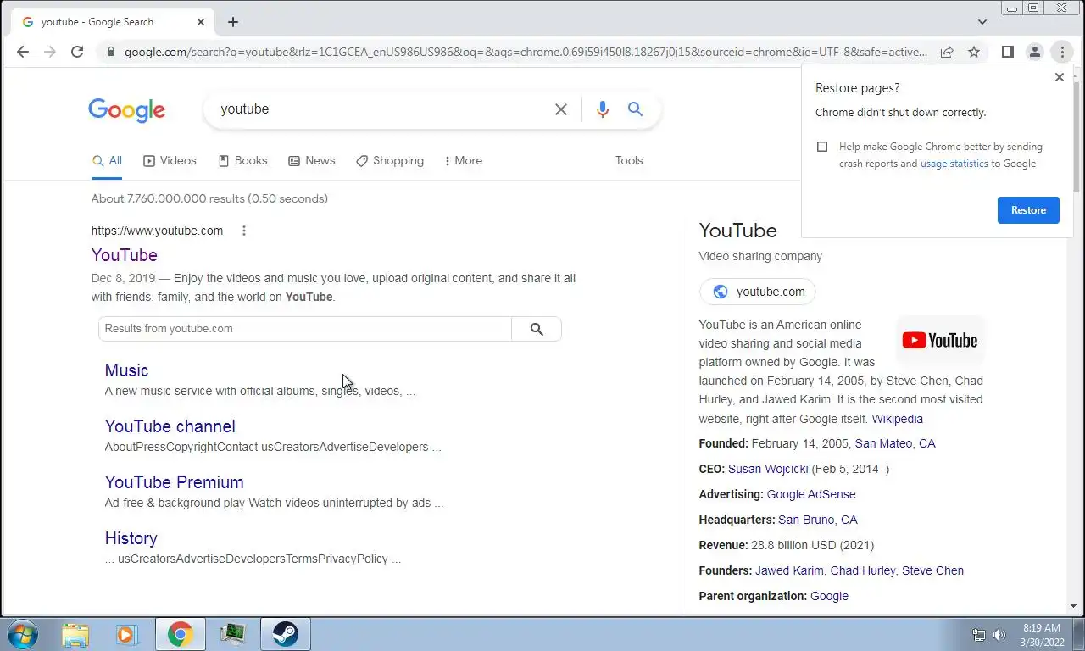Image resolution: width=1085 pixels, height=651 pixels.
Task: Click Parent organization Google link
Action: [x=829, y=596]
